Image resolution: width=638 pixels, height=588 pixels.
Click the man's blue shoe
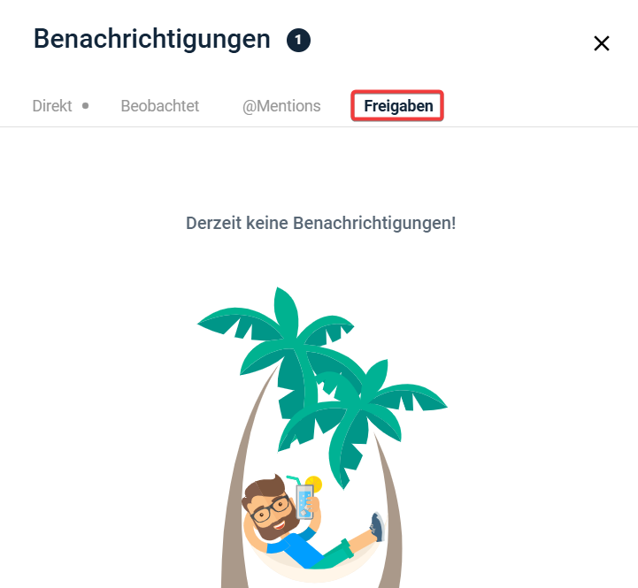377,527
